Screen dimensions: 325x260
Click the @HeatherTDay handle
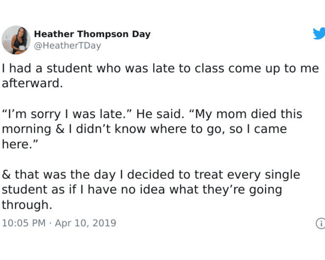(68, 46)
